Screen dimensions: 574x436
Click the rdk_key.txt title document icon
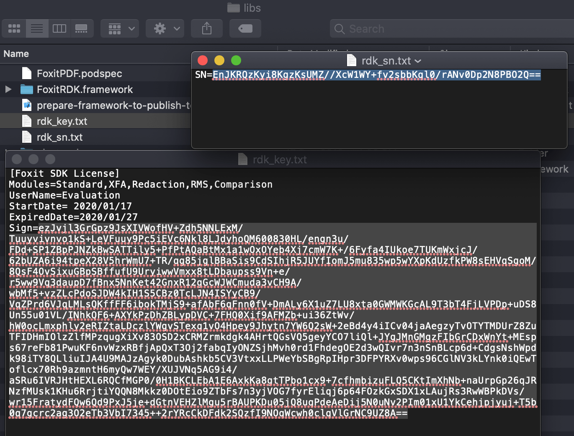click(243, 159)
